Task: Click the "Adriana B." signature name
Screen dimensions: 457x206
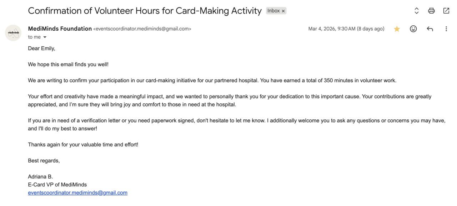Action: pos(40,177)
